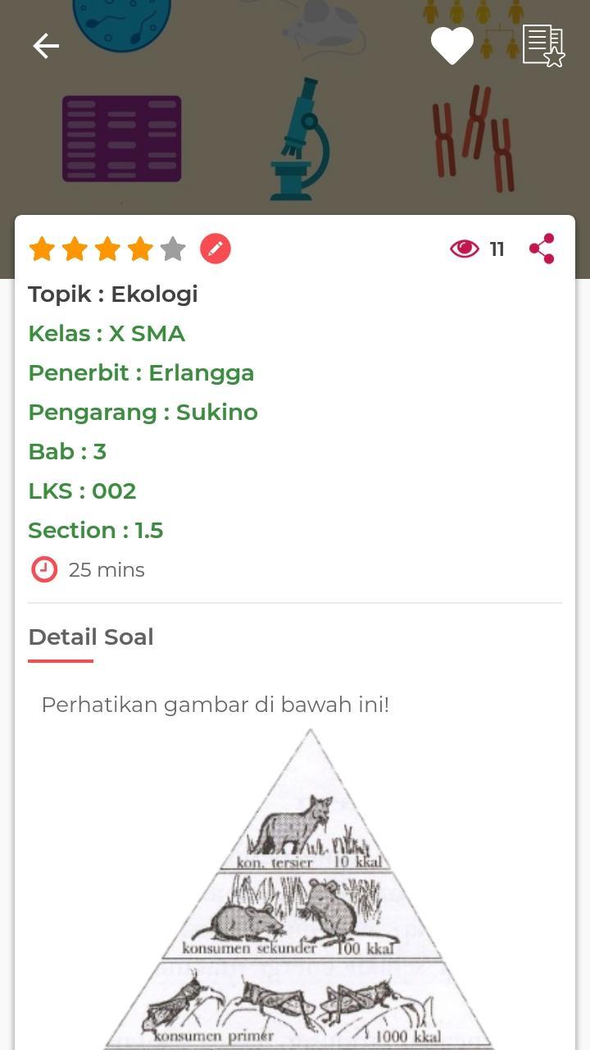Select the Section : 1.5 label
The height and width of the screenshot is (1050, 590).
point(96,531)
